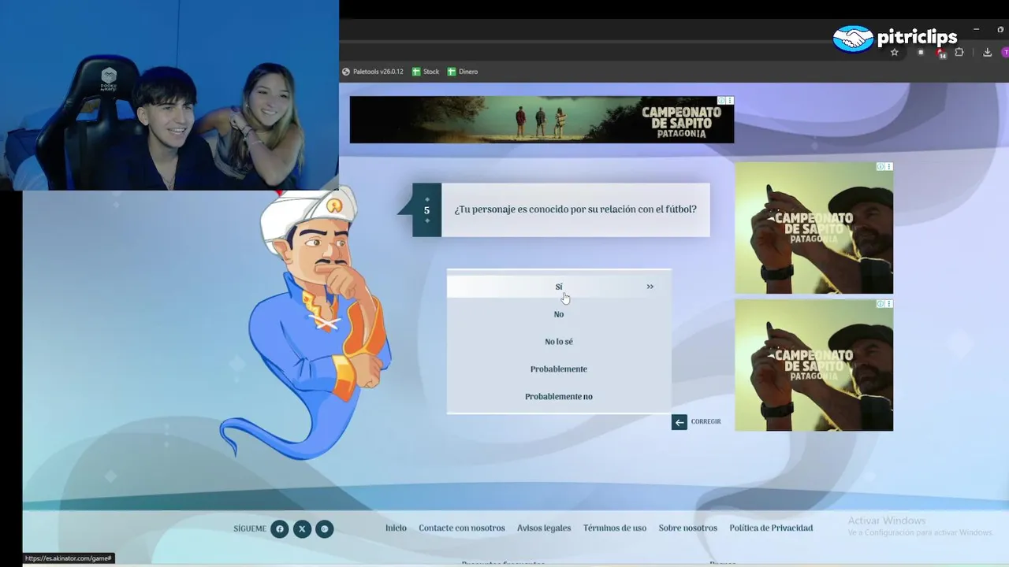Open the Stock bookmark
This screenshot has height=567, width=1009.
tap(426, 72)
